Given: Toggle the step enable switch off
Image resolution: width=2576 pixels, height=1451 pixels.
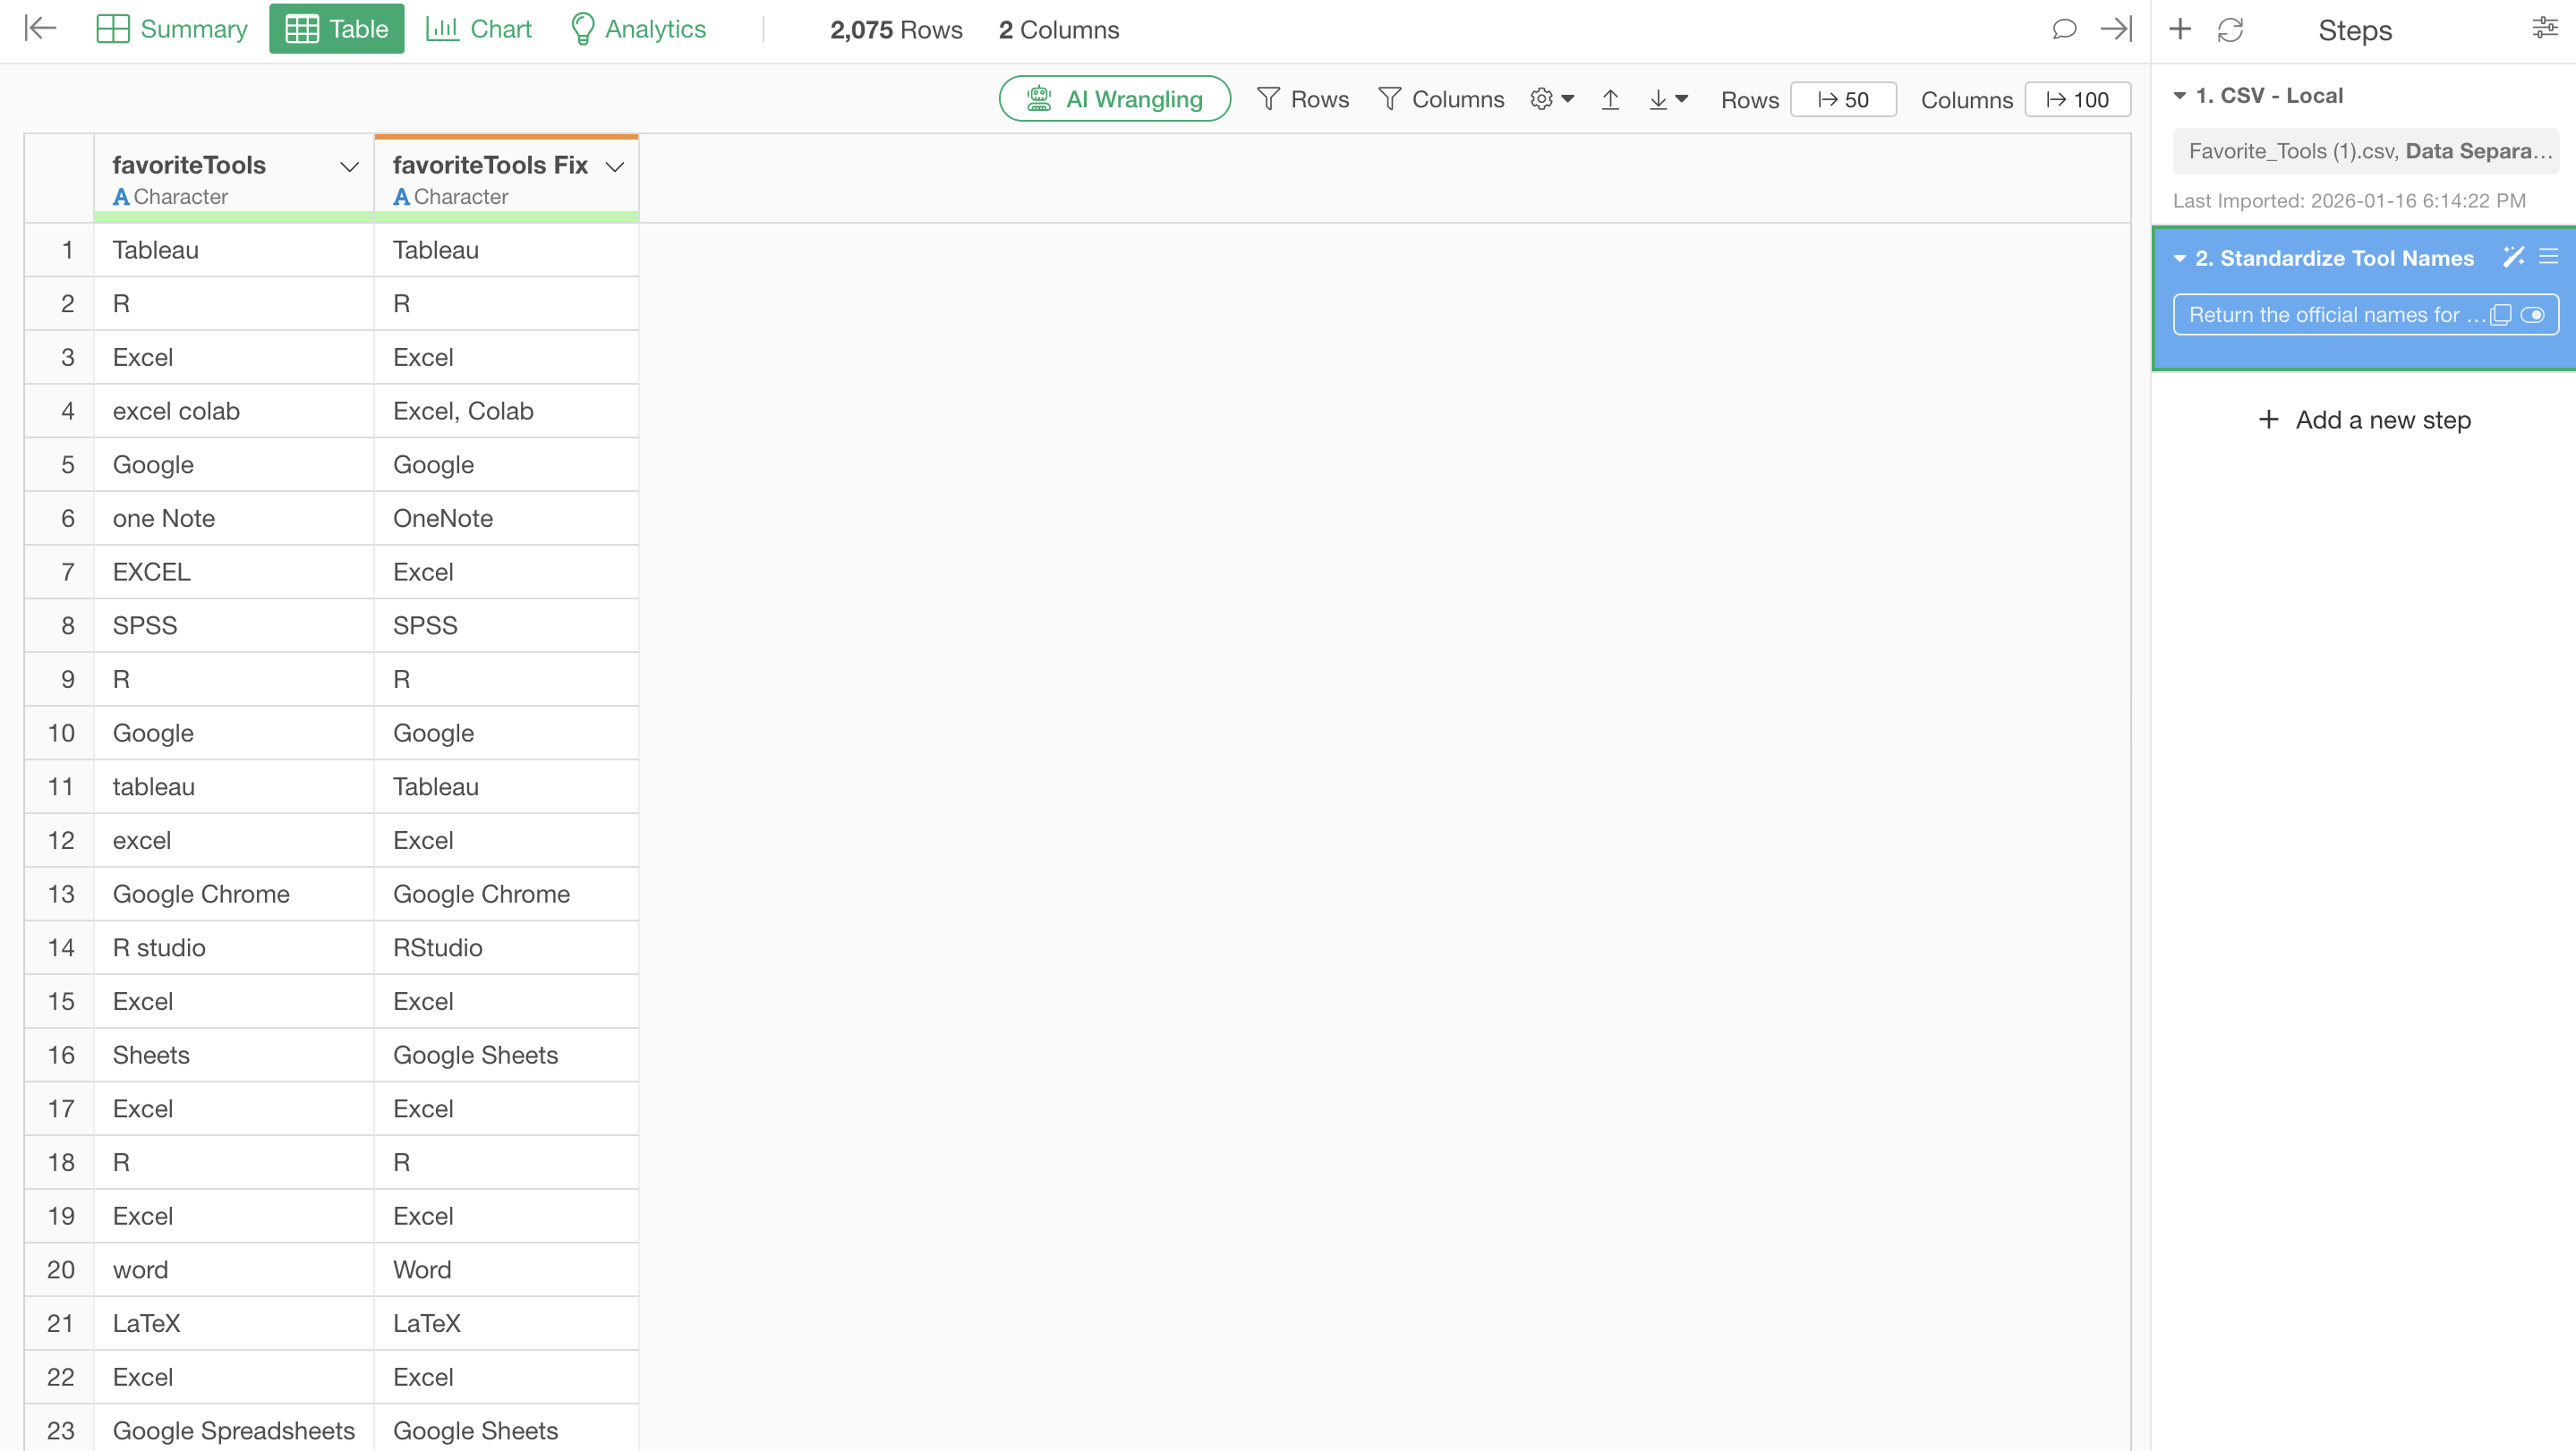Looking at the screenshot, I should (x=2533, y=315).
